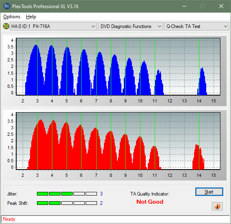Minimize the PlexTools window
The height and width of the screenshot is (224, 231).
click(184, 6)
